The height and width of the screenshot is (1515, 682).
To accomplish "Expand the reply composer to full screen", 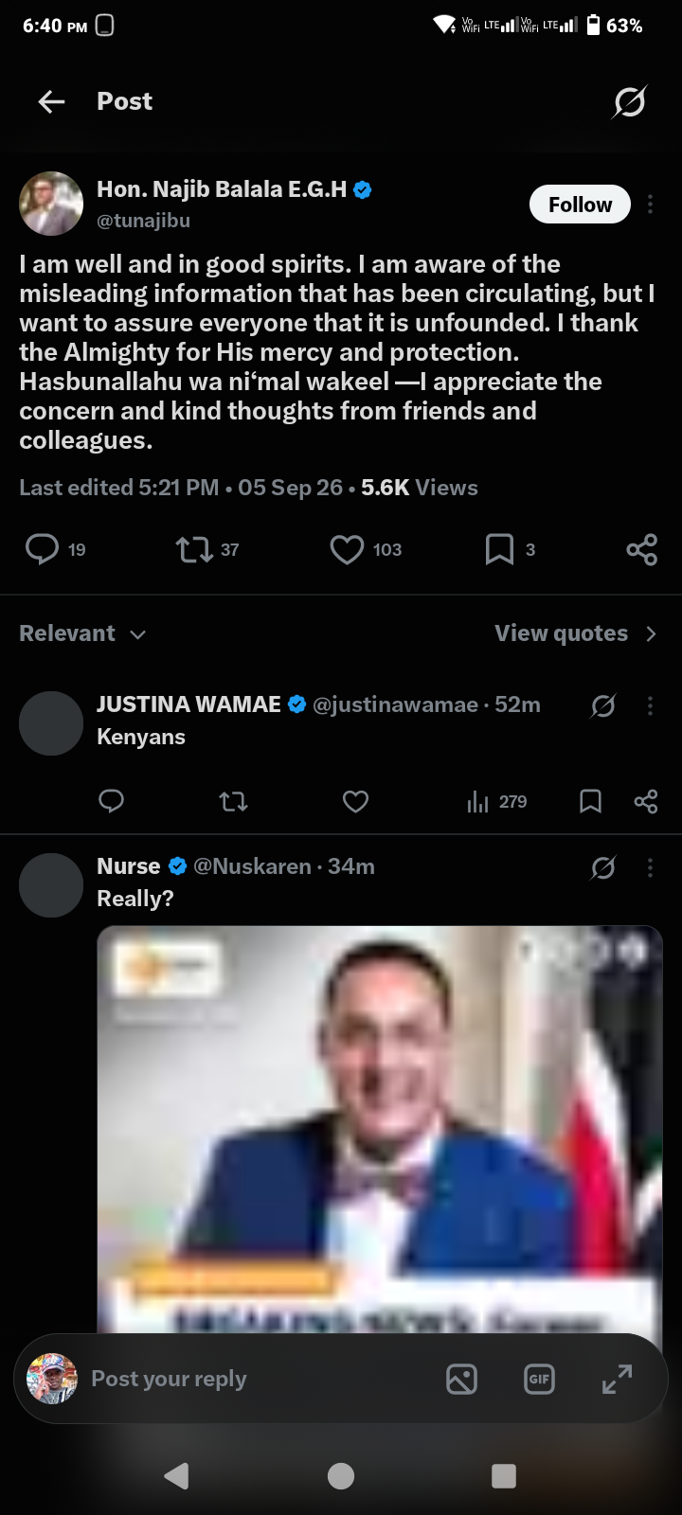I will click(617, 1379).
